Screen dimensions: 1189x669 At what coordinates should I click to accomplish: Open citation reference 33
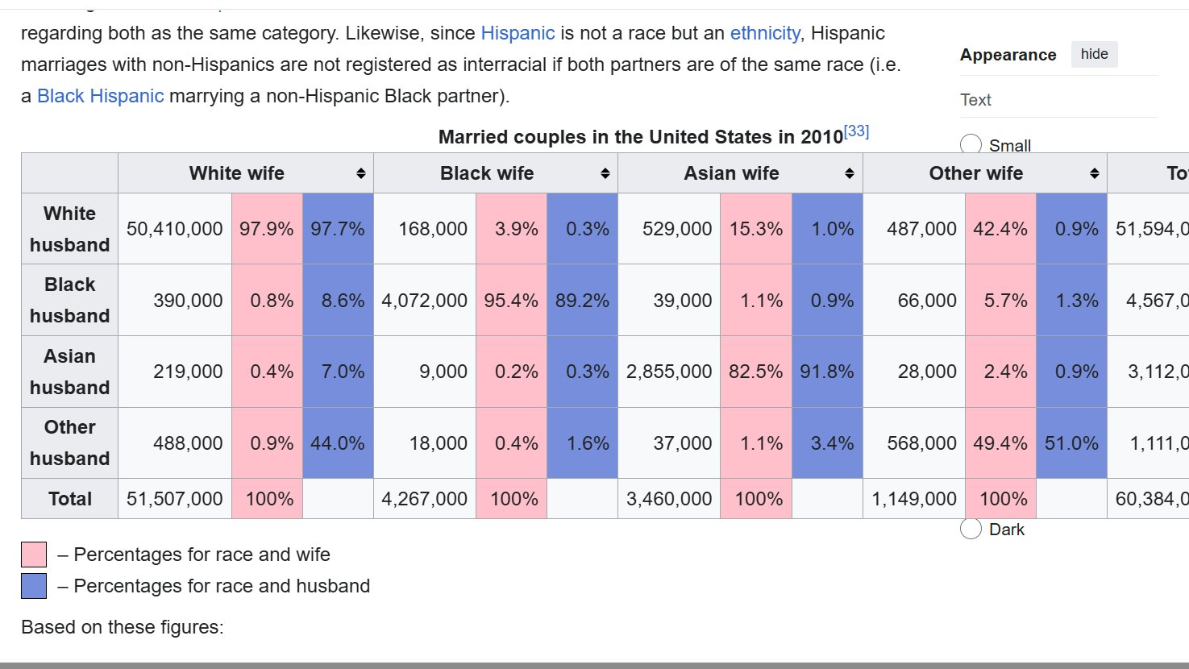point(856,131)
